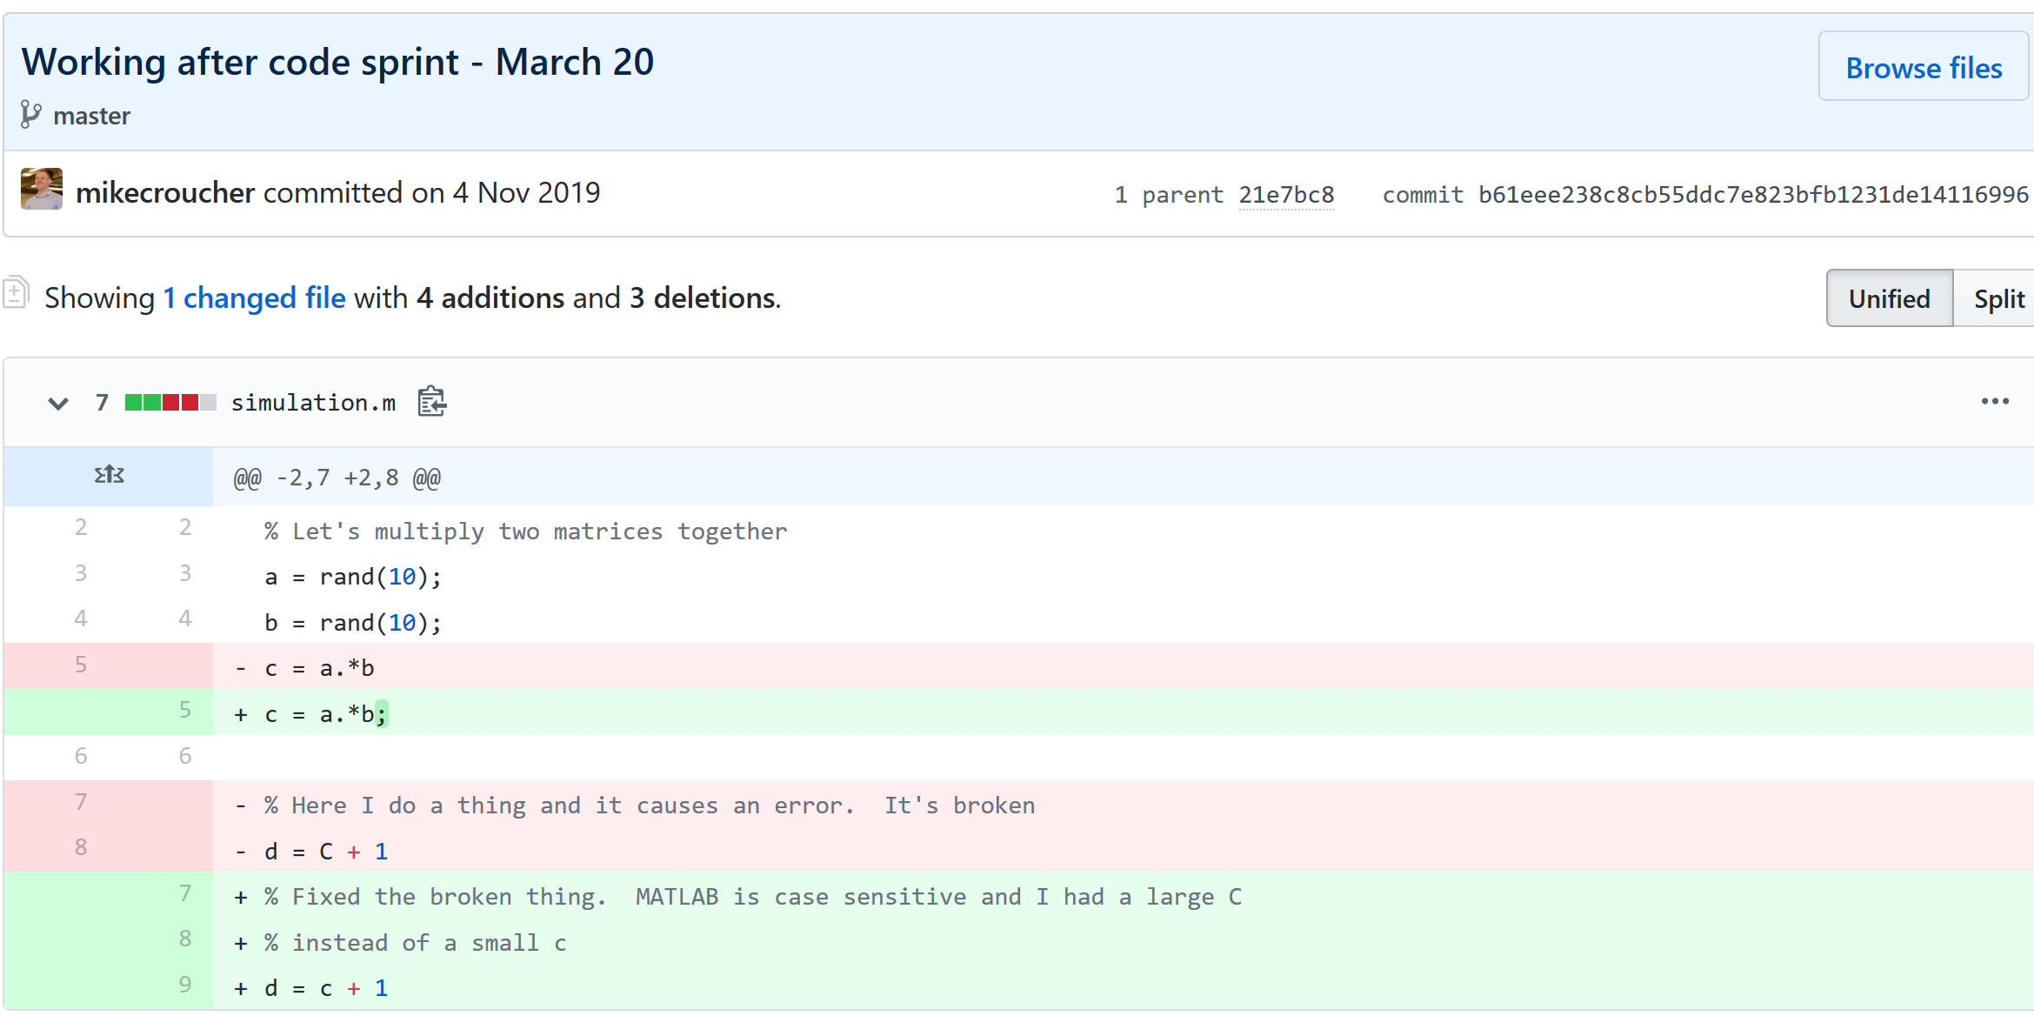
Task: Open parent commit 21e7bc8
Action: pyautogui.click(x=1286, y=195)
